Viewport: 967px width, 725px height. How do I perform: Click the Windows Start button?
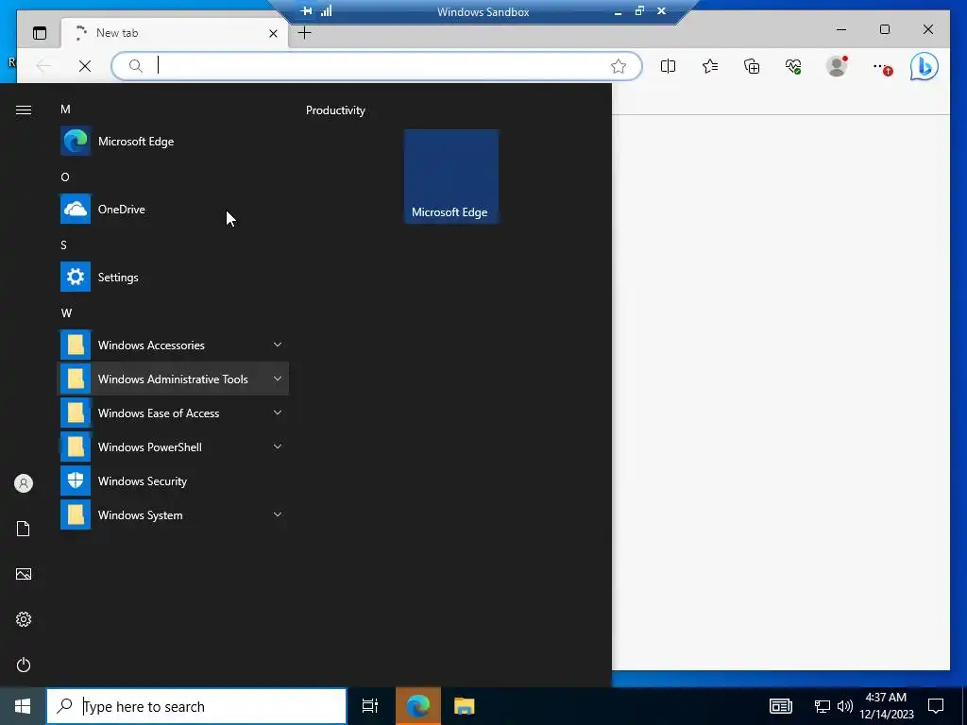point(23,706)
